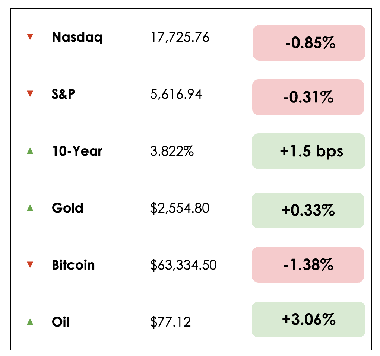This screenshot has width=380, height=356.
Task: Click the green up arrow beside Gold
Action: tap(30, 208)
